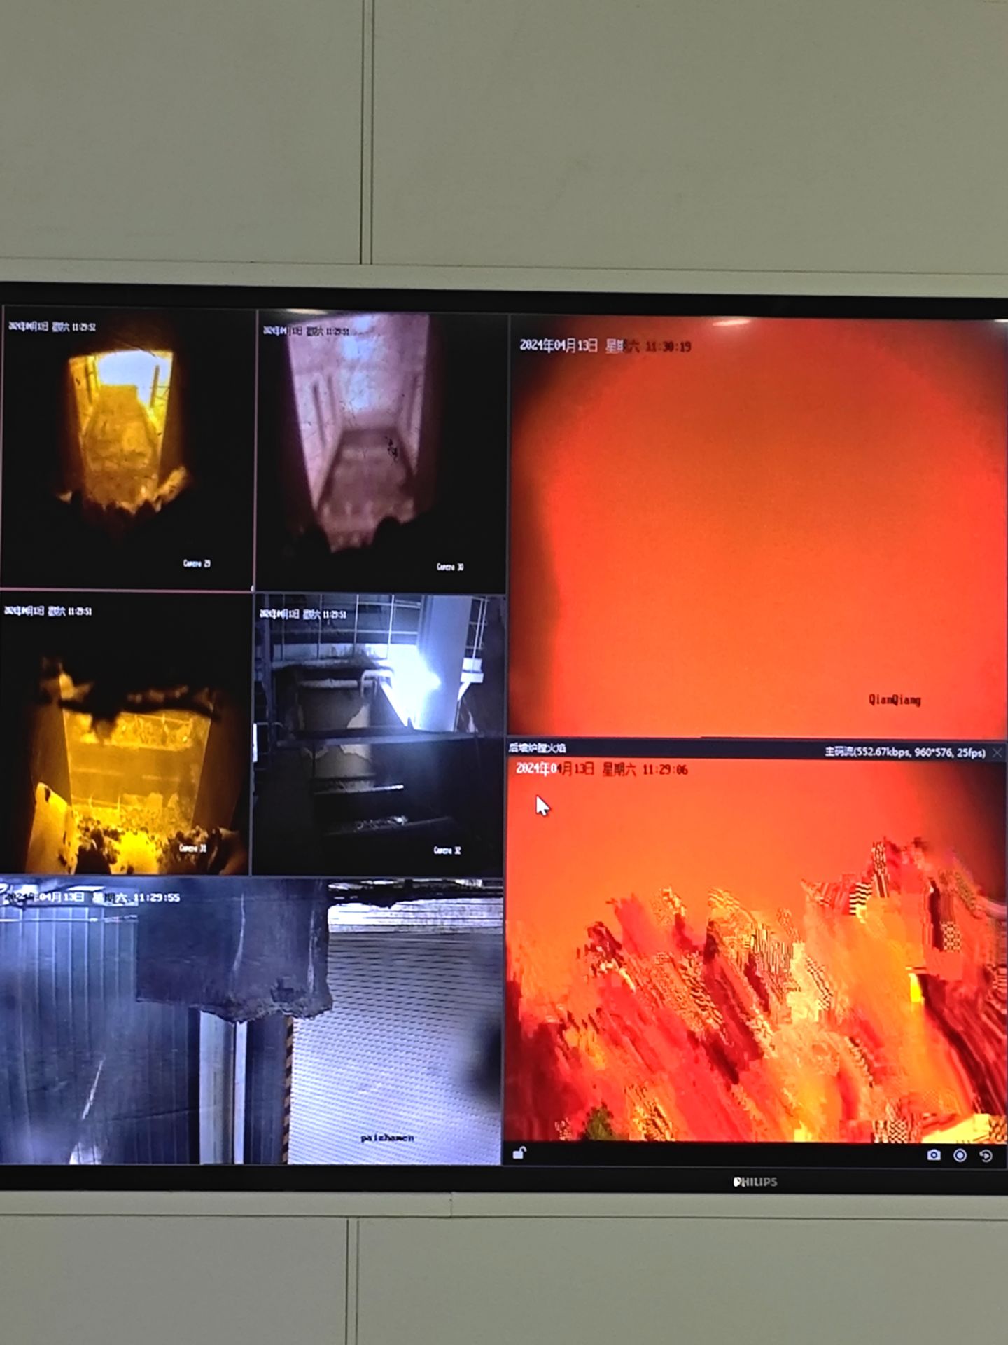Click the 后墙炉膛火焰 pane title
This screenshot has width=1008, height=1345.
537,748
